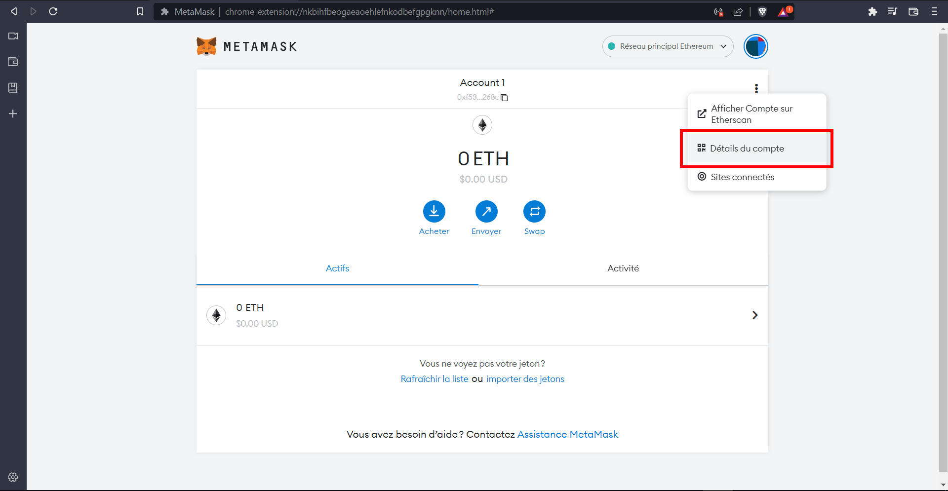
Task: Open the Assistance MetaMask link
Action: pyautogui.click(x=568, y=434)
